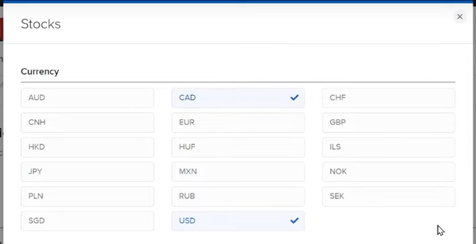Choose SGD currency tile
476x244 pixels.
(88, 221)
